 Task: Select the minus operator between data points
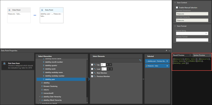click(35, 15)
